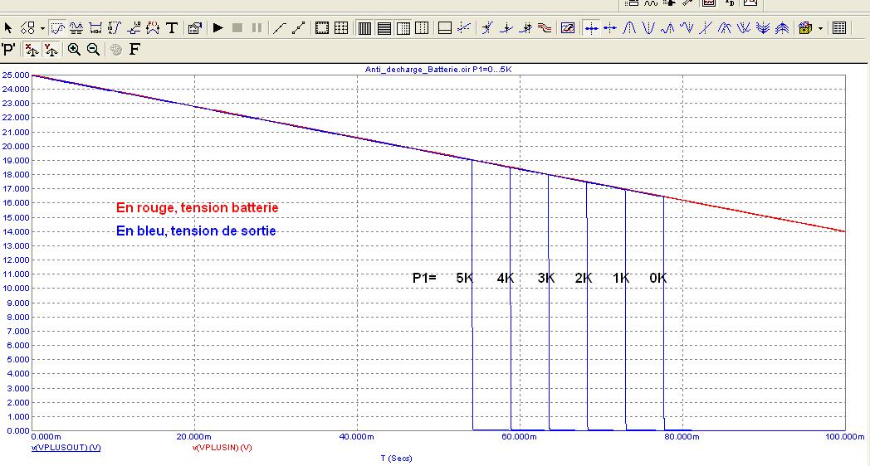Toggle plain curve line display
Image resolution: width=870 pixels, height=466 pixels.
pyautogui.click(x=280, y=27)
